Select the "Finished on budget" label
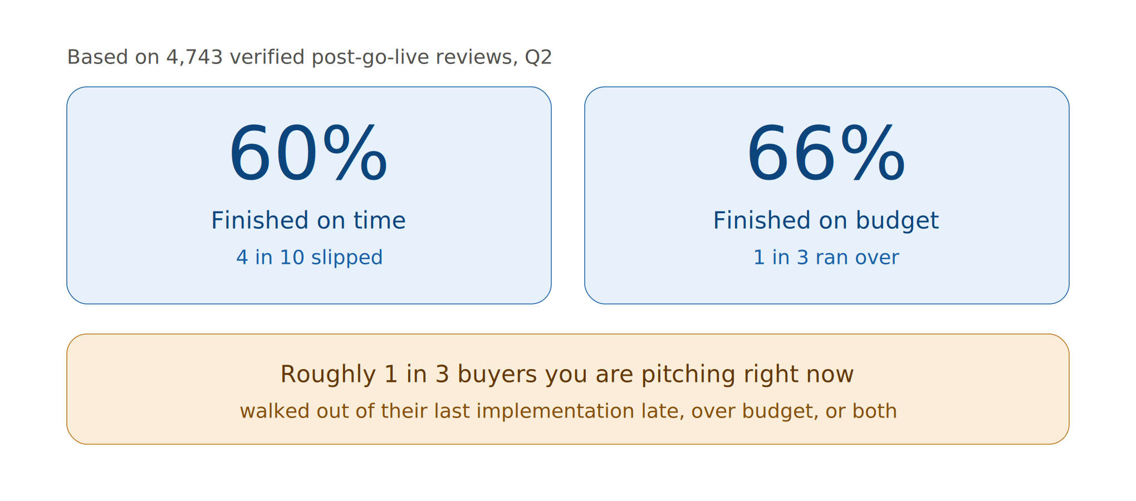 coord(826,222)
